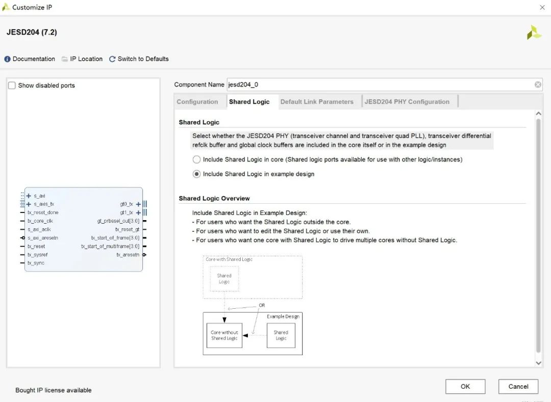Click the JESD204 (7.2) title text
The width and height of the screenshot is (551, 402).
(x=32, y=32)
